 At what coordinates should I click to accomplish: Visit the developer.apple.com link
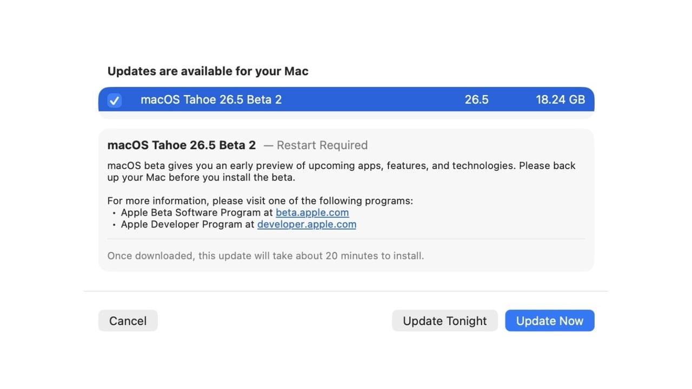coord(307,224)
